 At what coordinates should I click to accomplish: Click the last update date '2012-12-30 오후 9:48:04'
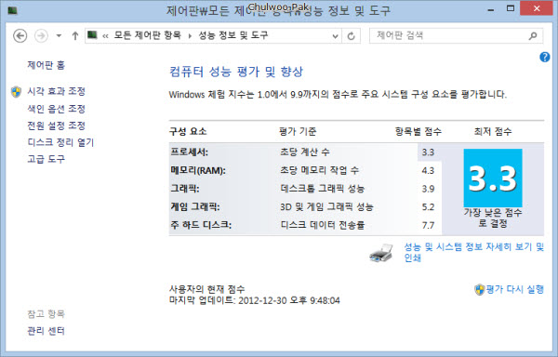pyautogui.click(x=289, y=300)
